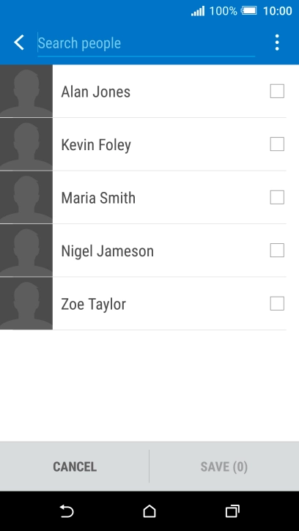This screenshot has width=299, height=531.
Task: Open the three-dot overflow menu
Action: coord(277,42)
